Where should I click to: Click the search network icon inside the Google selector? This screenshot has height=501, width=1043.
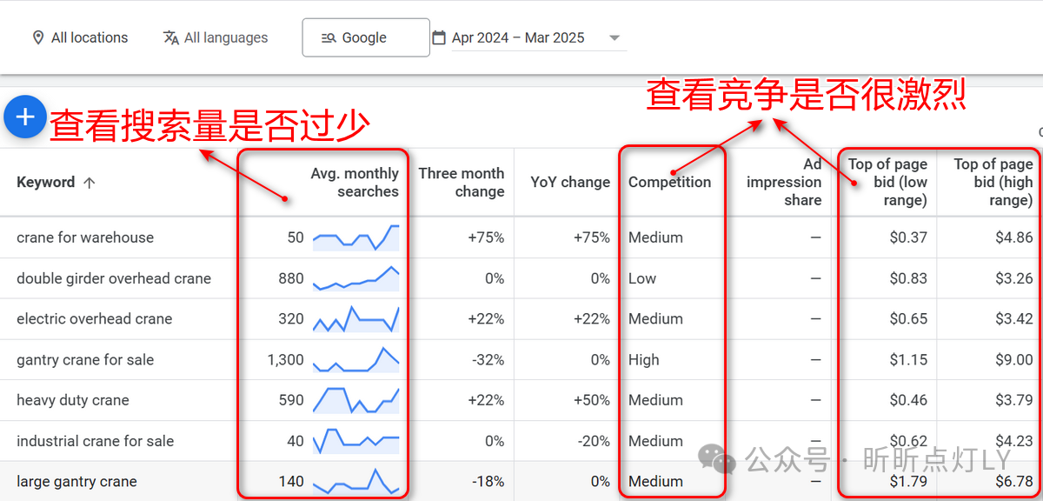pos(329,37)
